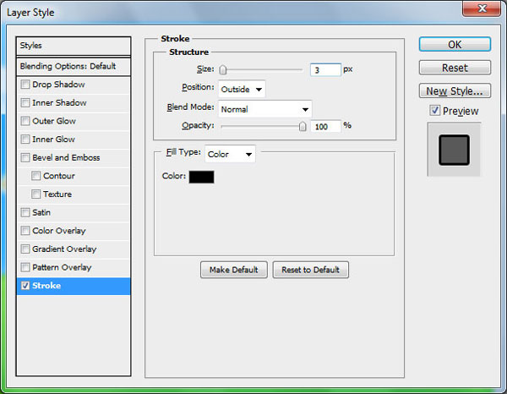Select the Color Overlay label
507x394 pixels.
tap(59, 231)
